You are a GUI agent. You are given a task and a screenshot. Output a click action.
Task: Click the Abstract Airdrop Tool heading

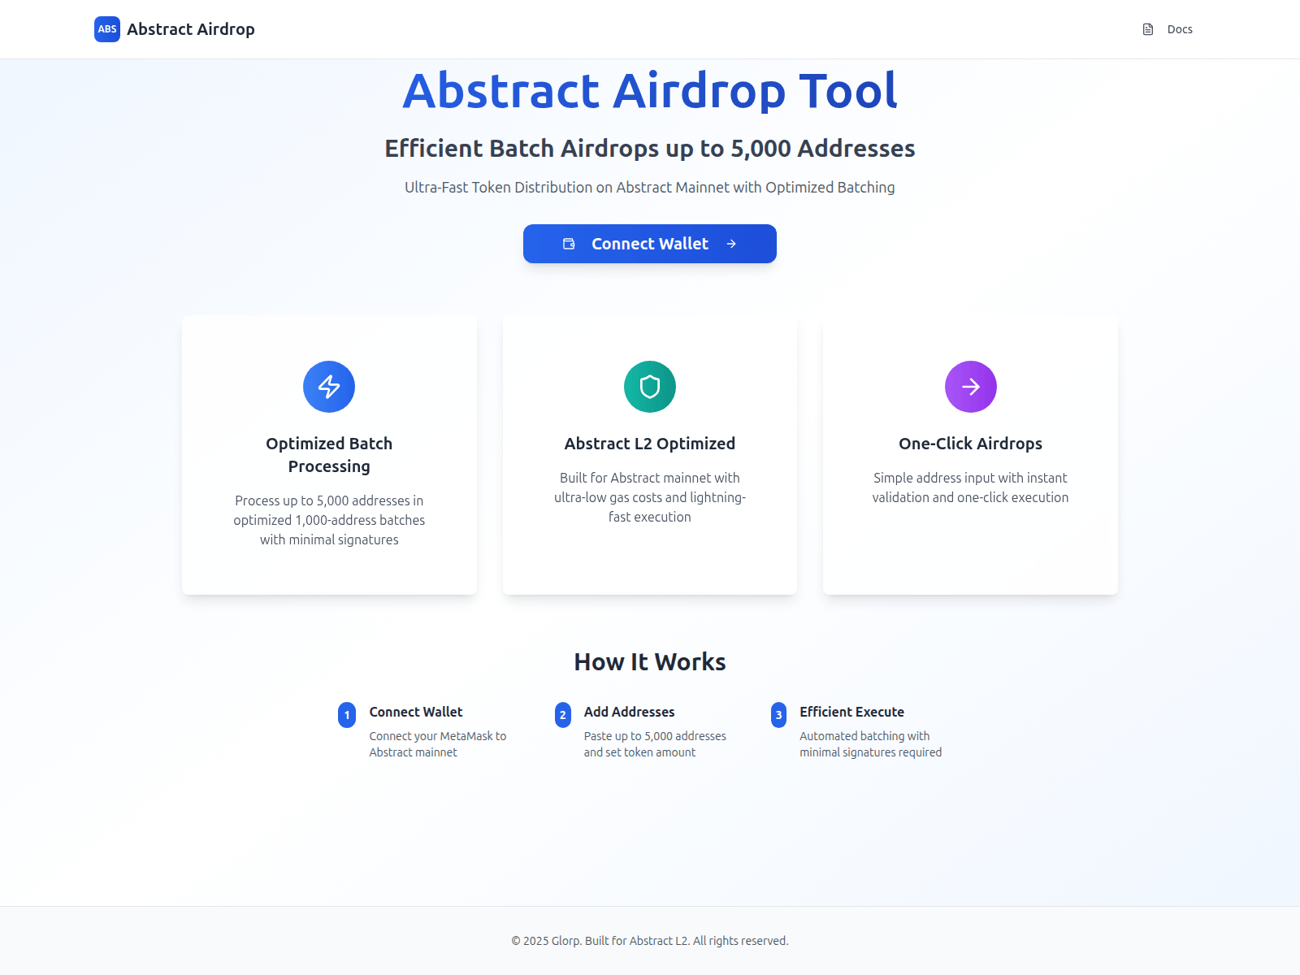pos(649,91)
